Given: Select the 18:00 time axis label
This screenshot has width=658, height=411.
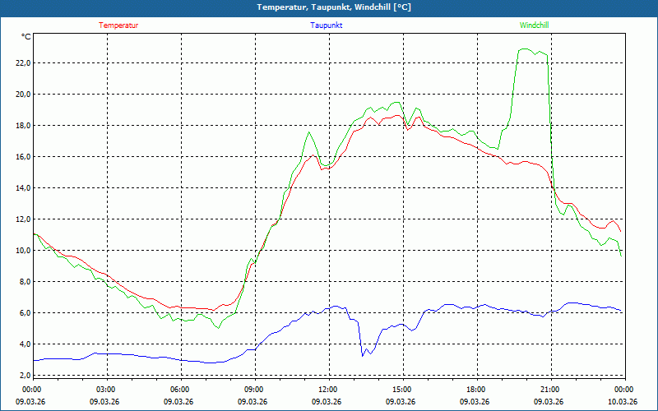Looking at the screenshot, I should [x=476, y=390].
